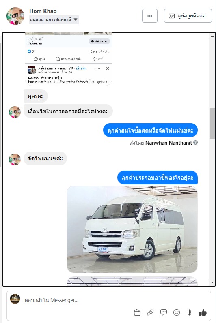Click the baht payment request icon

(189, 312)
